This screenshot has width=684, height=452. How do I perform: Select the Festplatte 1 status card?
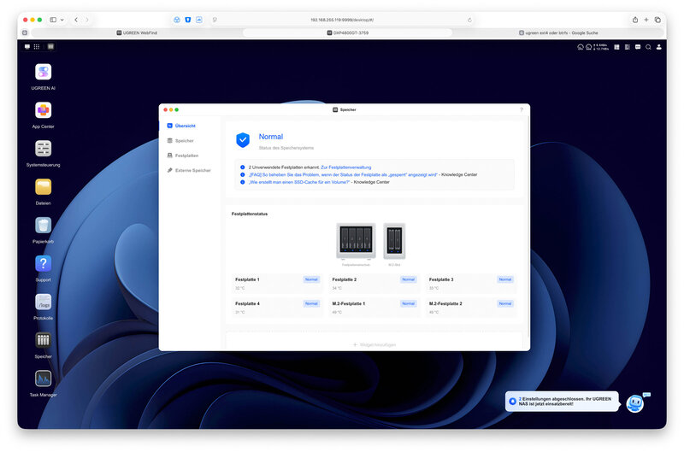[277, 284]
